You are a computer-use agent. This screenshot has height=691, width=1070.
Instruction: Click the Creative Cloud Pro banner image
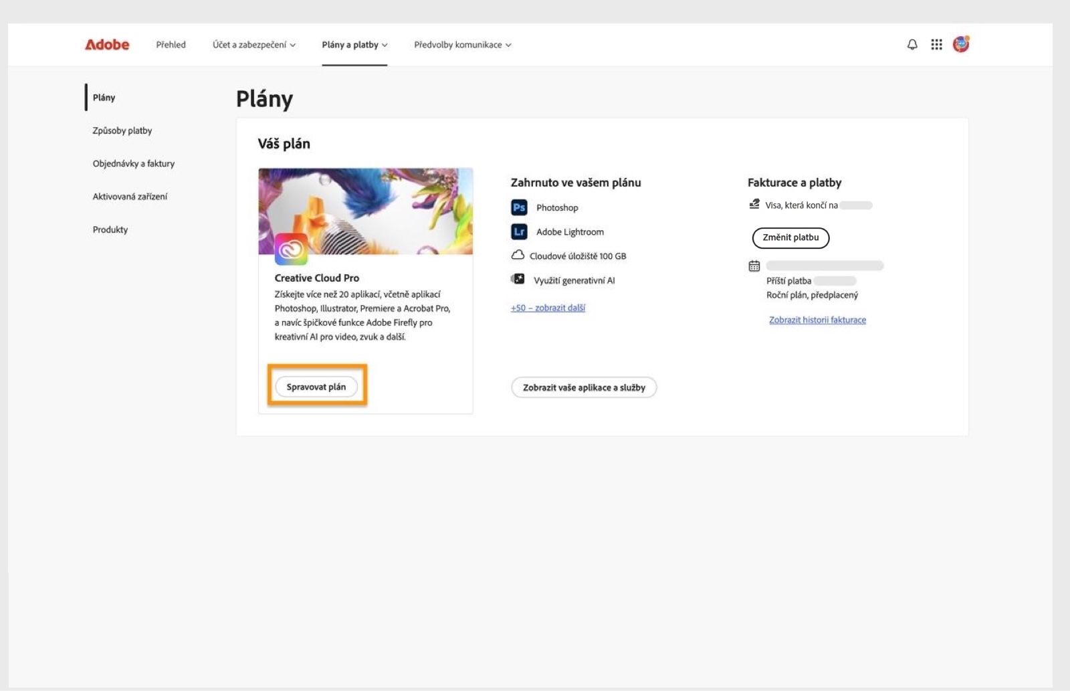tap(366, 211)
